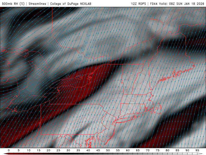The image size is (206, 155).
Task: Click the "500mb RH (%)" title text
Action: point(13,4)
